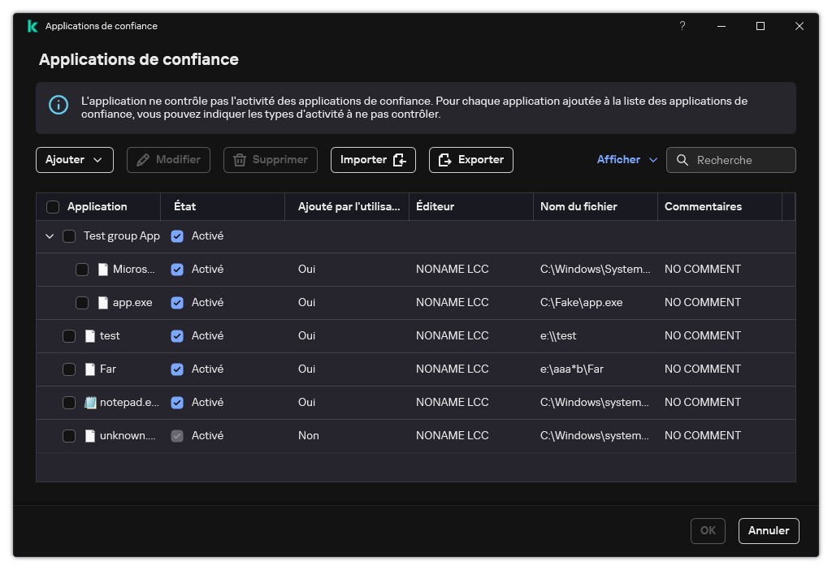Screen dimensions: 832x570
Task: Open help via the question mark icon
Action: click(682, 26)
